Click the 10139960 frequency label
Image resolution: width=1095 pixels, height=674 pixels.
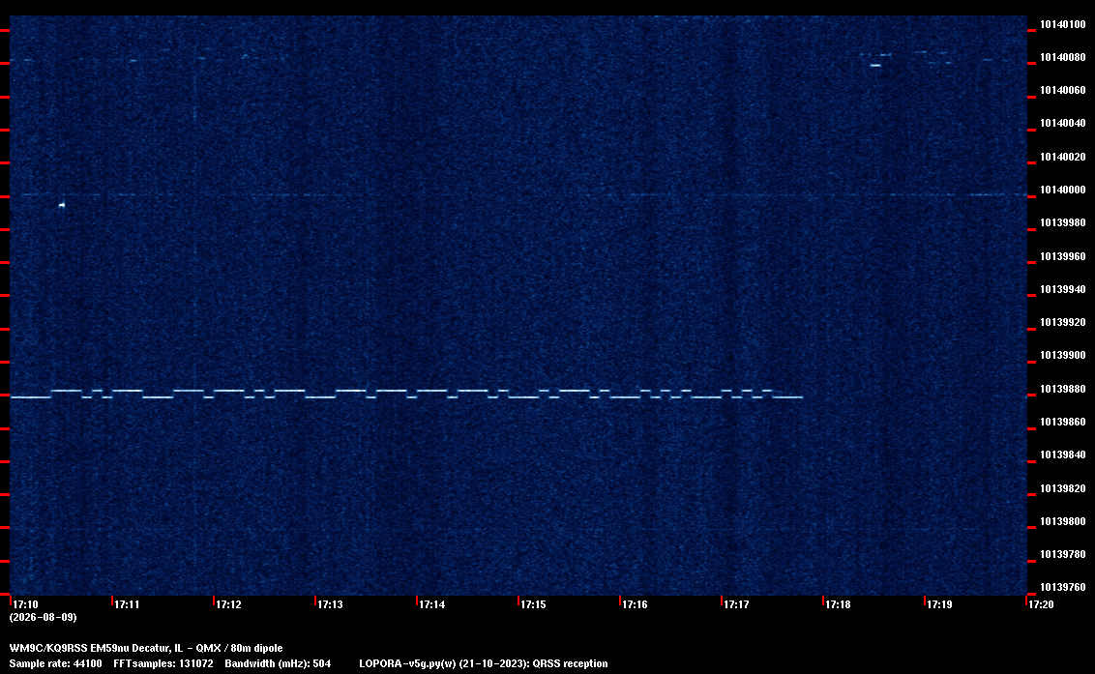point(1062,256)
